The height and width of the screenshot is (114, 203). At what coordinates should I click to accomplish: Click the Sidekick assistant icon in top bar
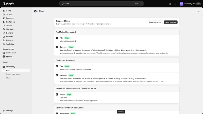coord(170,4)
